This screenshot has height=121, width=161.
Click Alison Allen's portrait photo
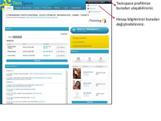[77, 85]
